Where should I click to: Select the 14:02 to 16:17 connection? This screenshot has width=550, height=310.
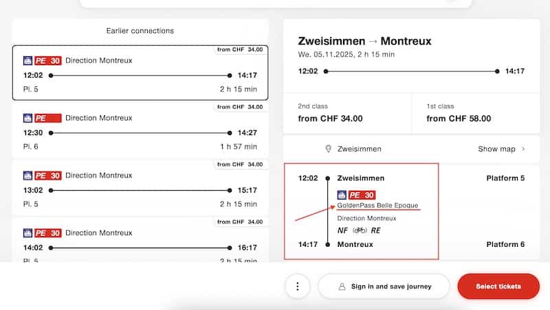(x=140, y=245)
